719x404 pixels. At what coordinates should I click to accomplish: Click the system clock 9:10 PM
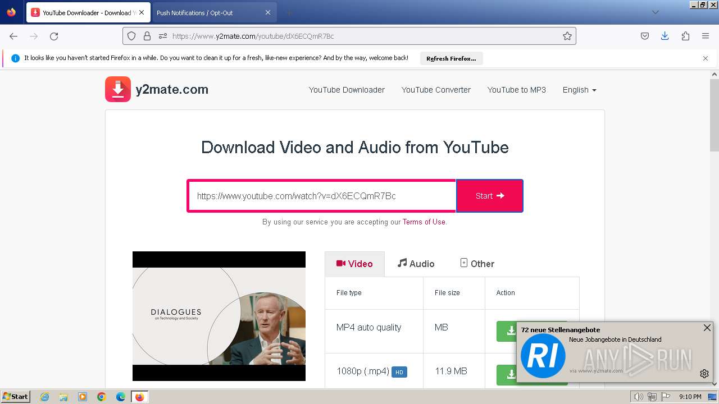(690, 397)
